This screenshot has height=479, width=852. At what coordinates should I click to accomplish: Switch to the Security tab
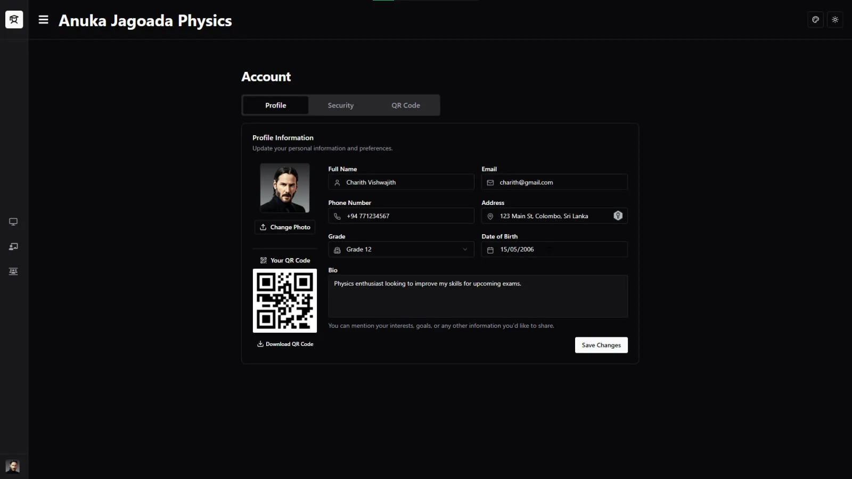pos(341,105)
